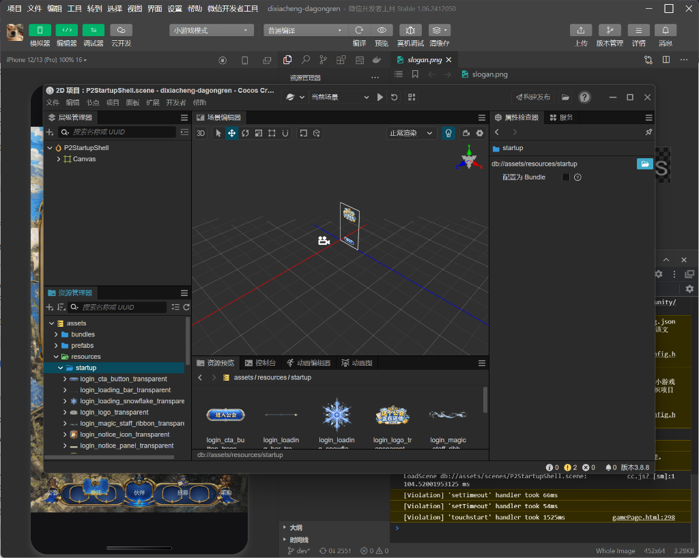Toggle the scene light bulb icon

tap(448, 133)
